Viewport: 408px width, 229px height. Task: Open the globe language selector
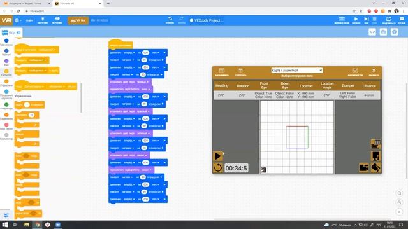(x=18, y=20)
